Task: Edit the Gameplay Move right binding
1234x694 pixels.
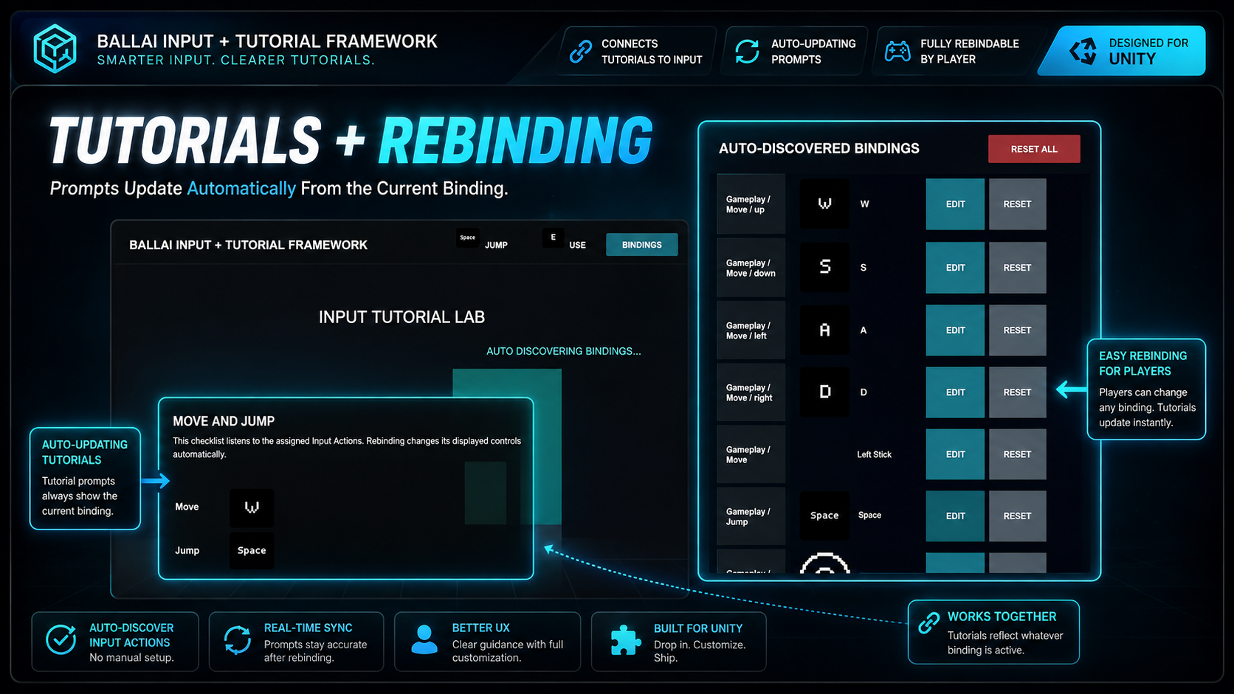Action: pyautogui.click(x=955, y=392)
